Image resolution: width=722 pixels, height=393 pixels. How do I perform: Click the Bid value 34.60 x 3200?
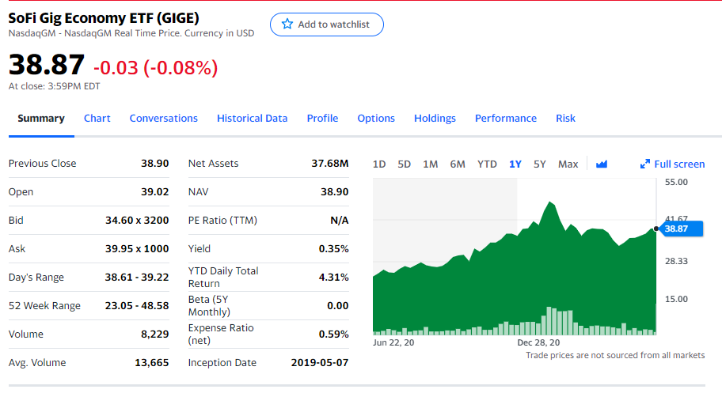coord(137,221)
